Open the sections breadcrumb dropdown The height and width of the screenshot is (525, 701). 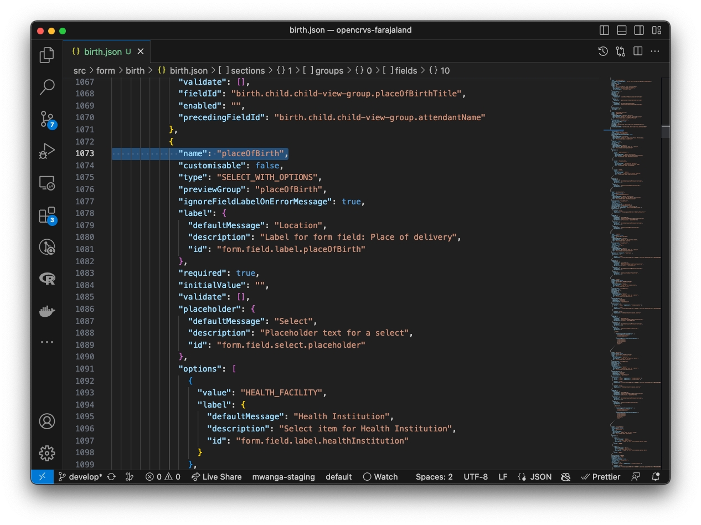(x=241, y=70)
